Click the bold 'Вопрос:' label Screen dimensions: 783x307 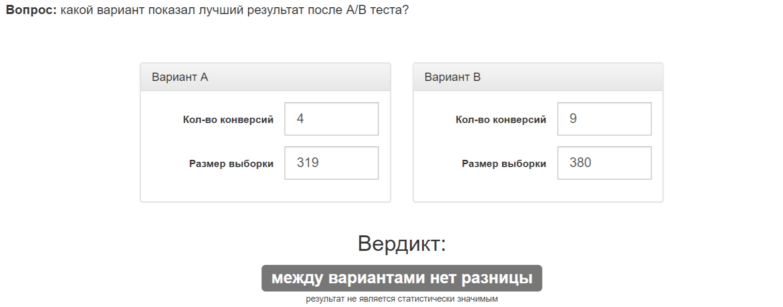click(32, 10)
